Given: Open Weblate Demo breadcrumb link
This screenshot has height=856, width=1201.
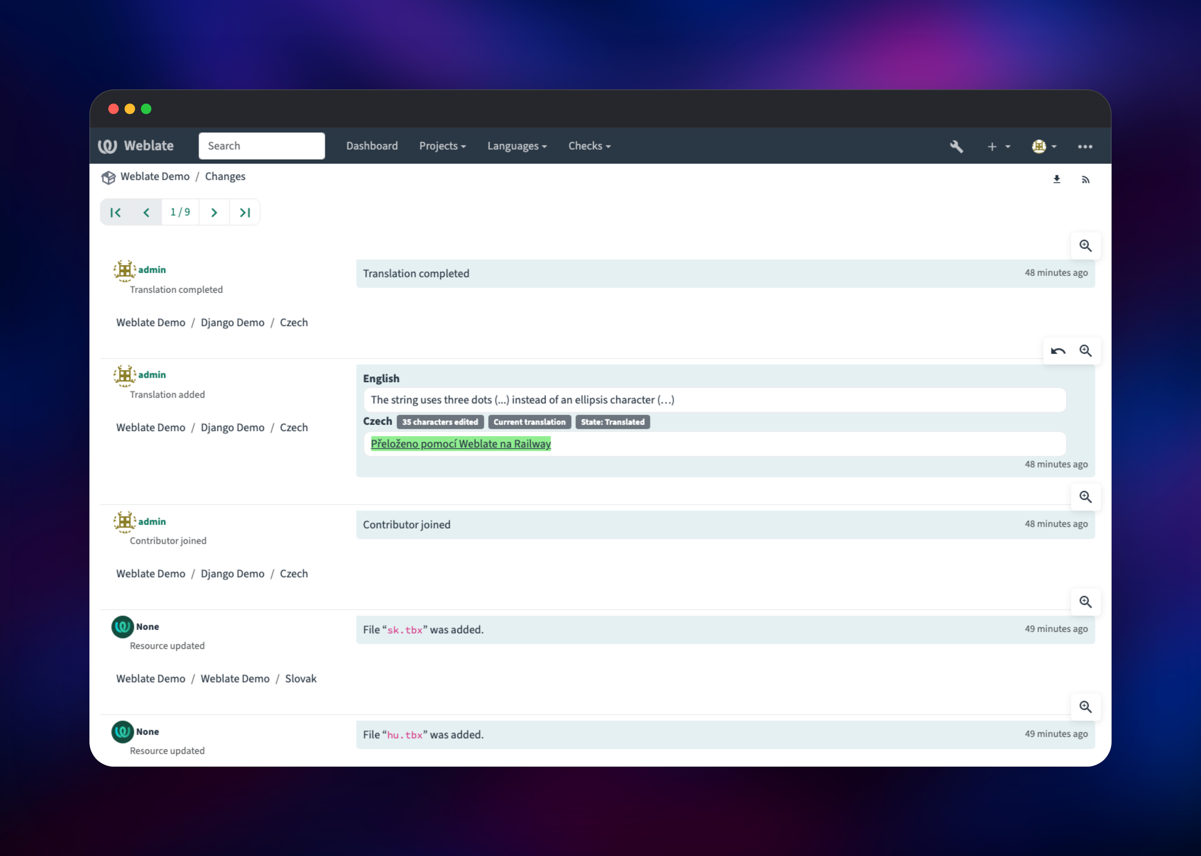Looking at the screenshot, I should coord(155,177).
